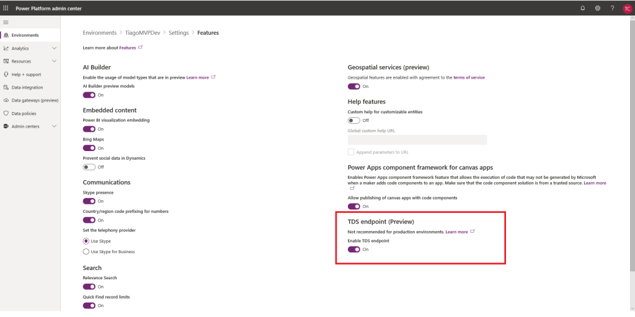635x317 pixels.
Task: Click the terms of service link
Action: 469,77
